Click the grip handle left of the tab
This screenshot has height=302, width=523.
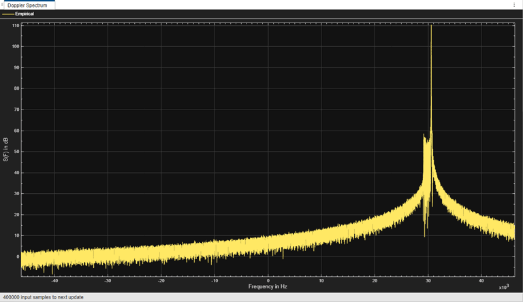pyautogui.click(x=2, y=5)
